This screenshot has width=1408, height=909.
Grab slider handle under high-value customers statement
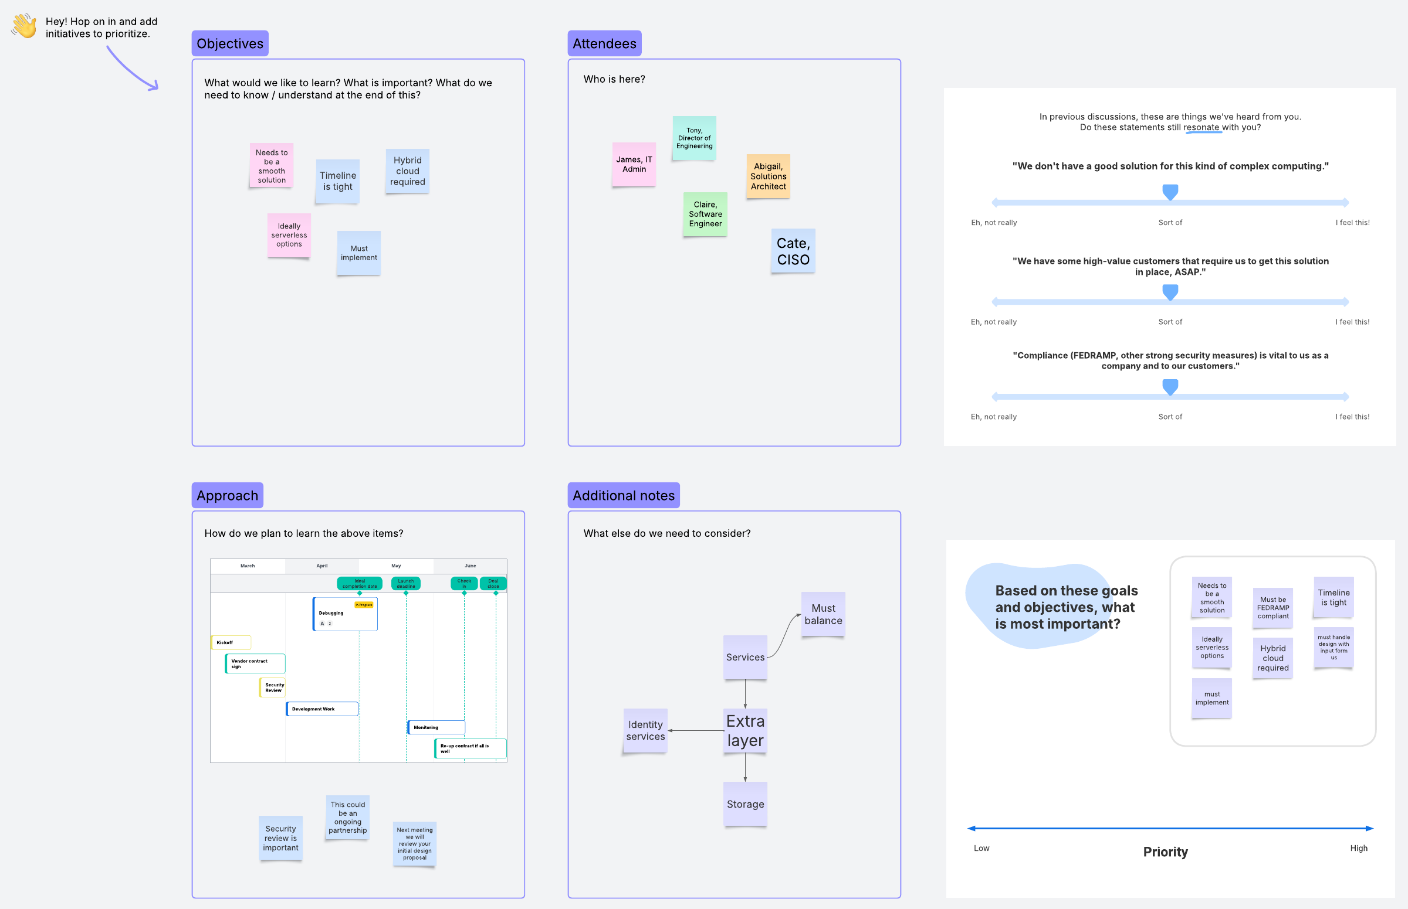pos(1170,292)
